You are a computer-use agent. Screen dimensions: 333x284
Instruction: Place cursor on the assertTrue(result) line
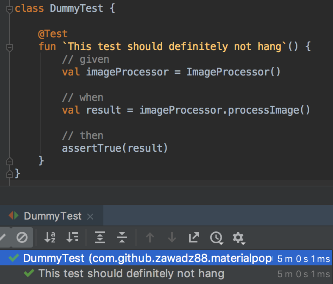coord(115,148)
